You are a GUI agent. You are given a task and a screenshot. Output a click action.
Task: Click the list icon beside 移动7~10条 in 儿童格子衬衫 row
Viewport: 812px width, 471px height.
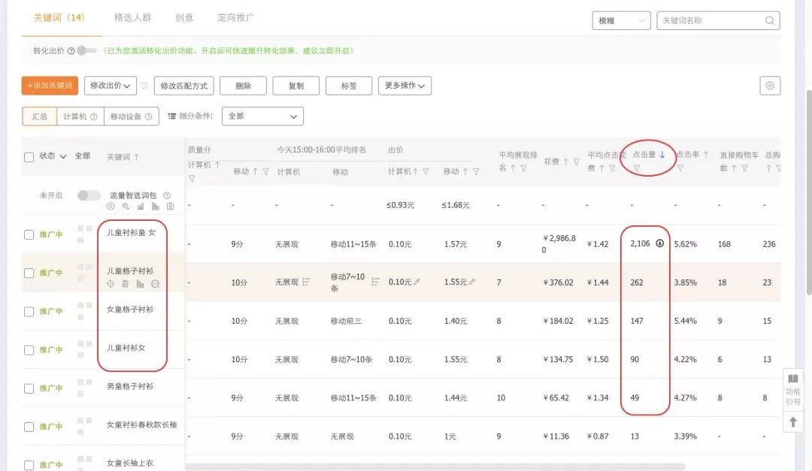[x=375, y=282]
